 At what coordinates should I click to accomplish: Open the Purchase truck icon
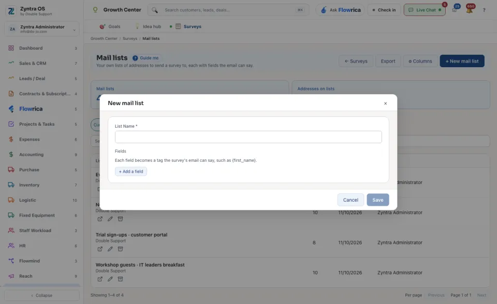coord(11,170)
